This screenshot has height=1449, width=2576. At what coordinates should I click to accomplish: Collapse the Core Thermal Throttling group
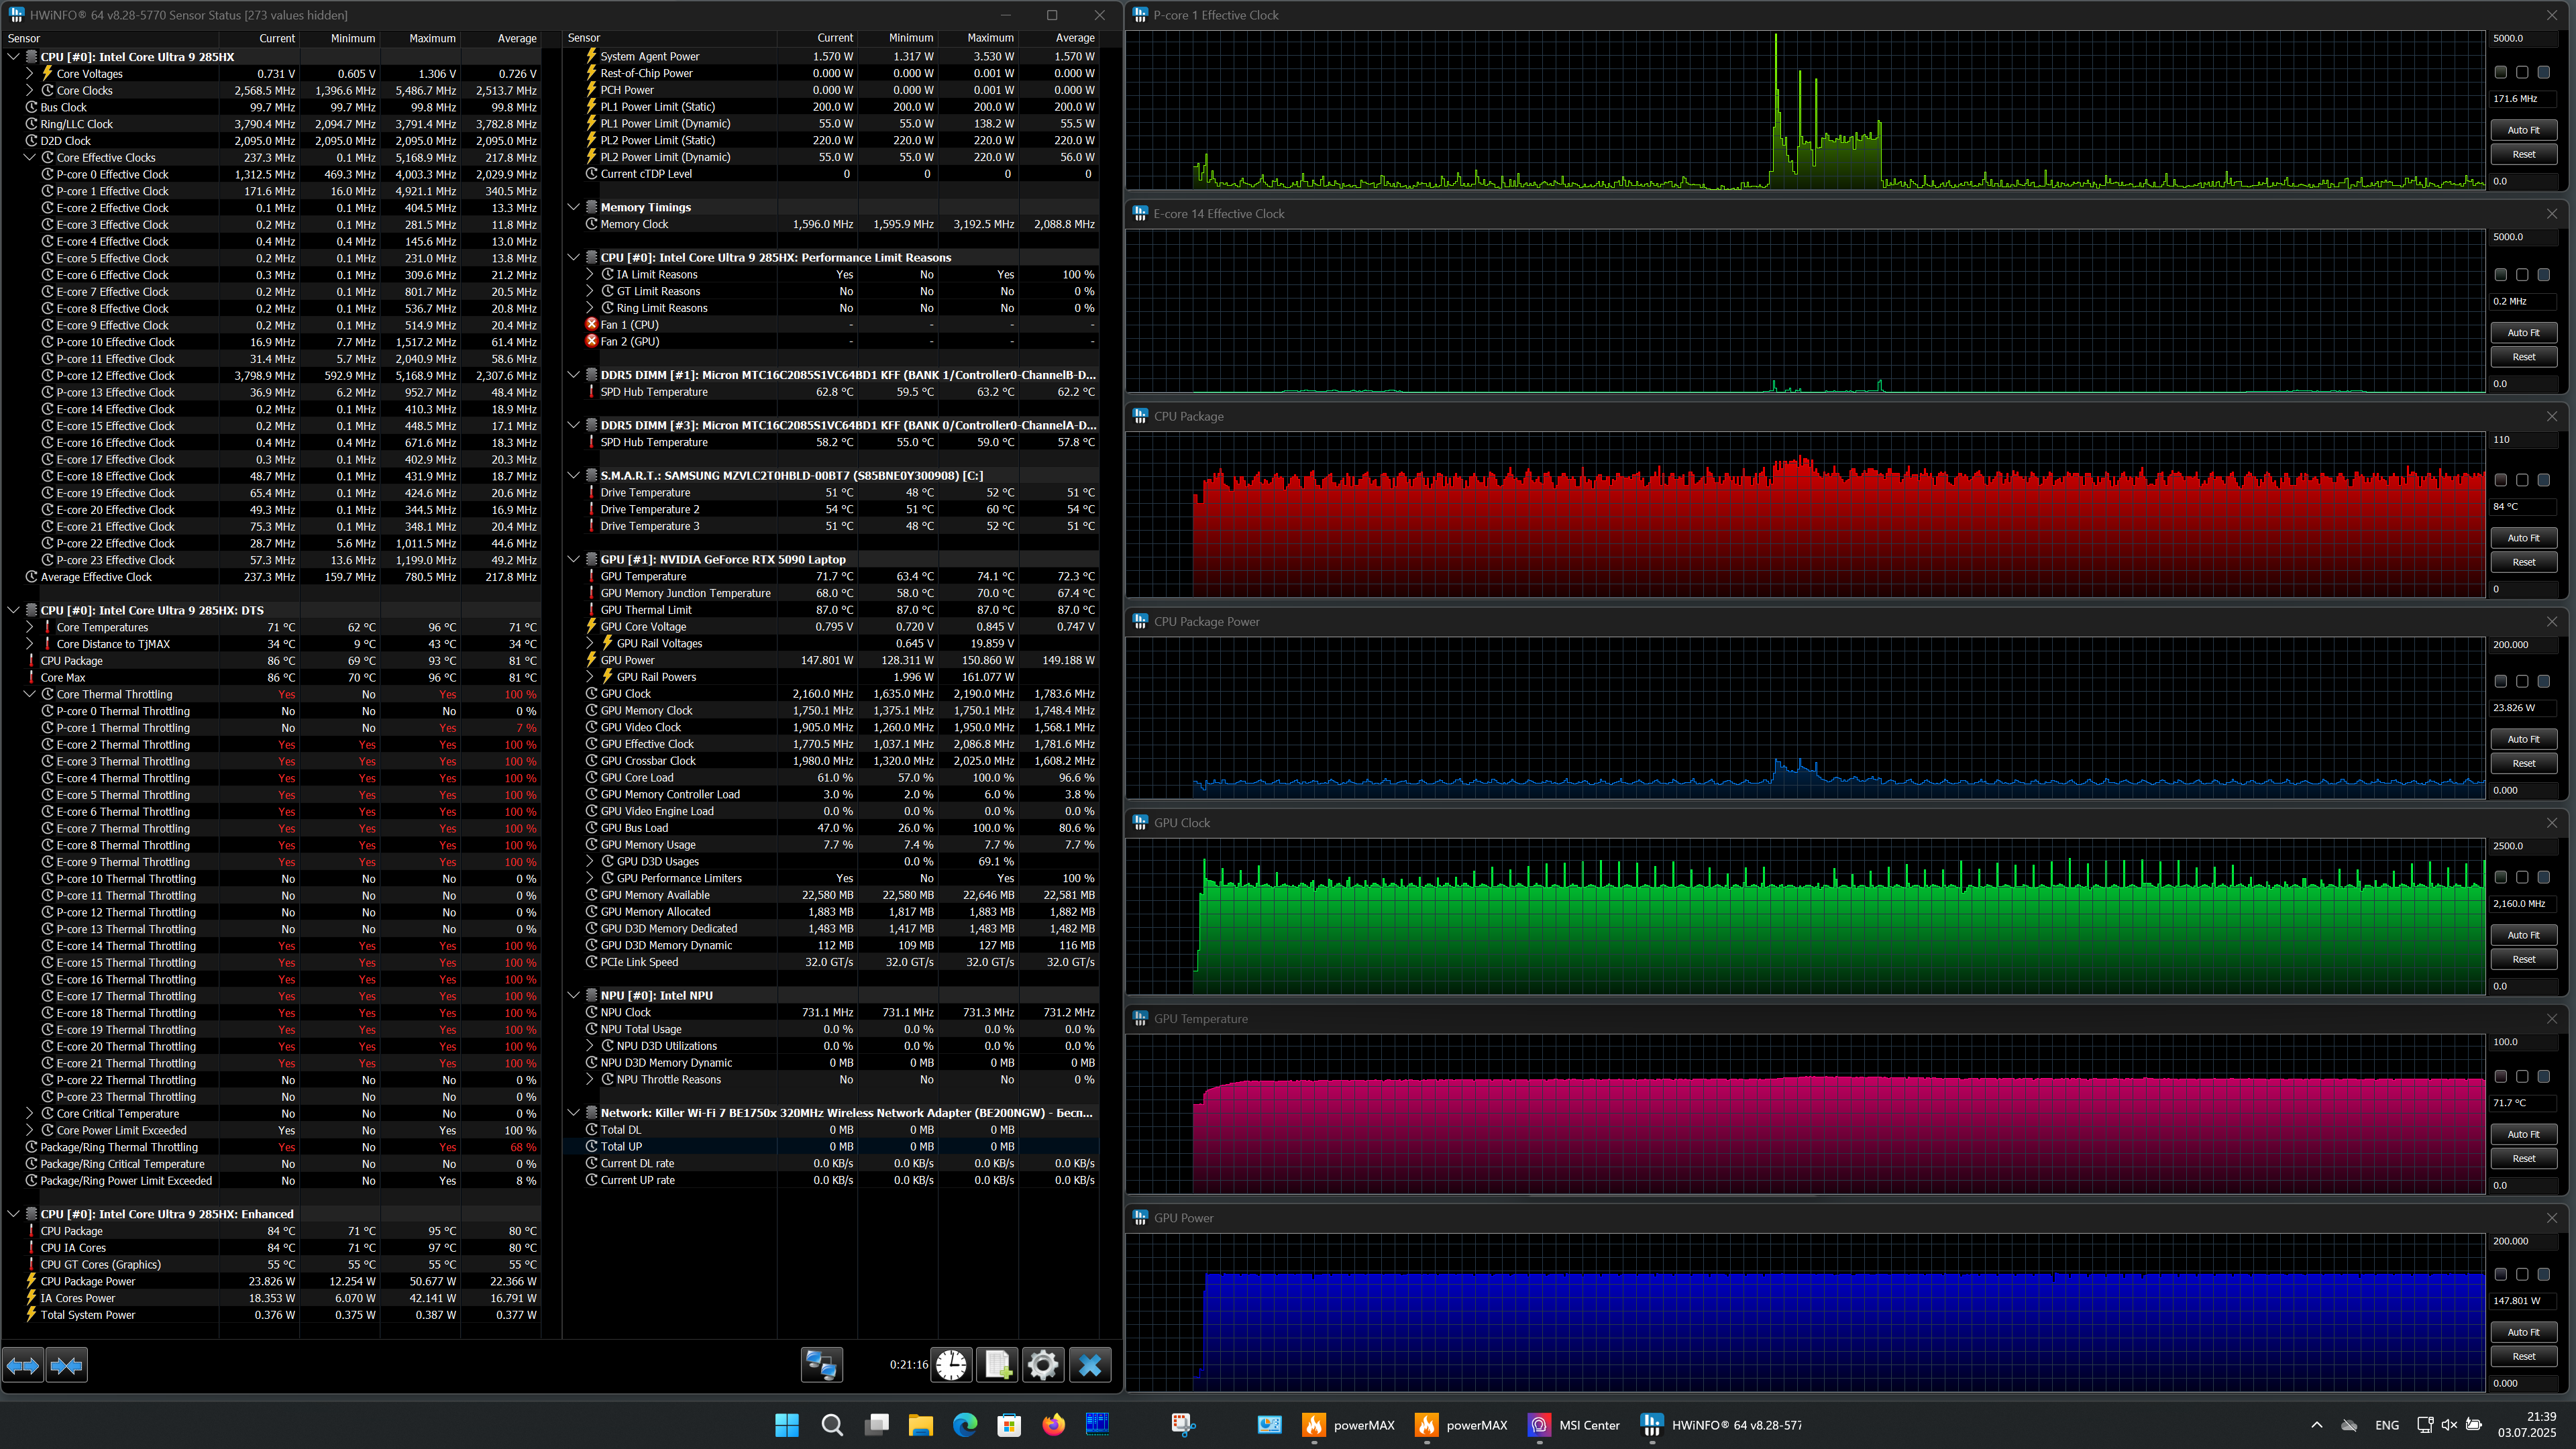click(30, 694)
